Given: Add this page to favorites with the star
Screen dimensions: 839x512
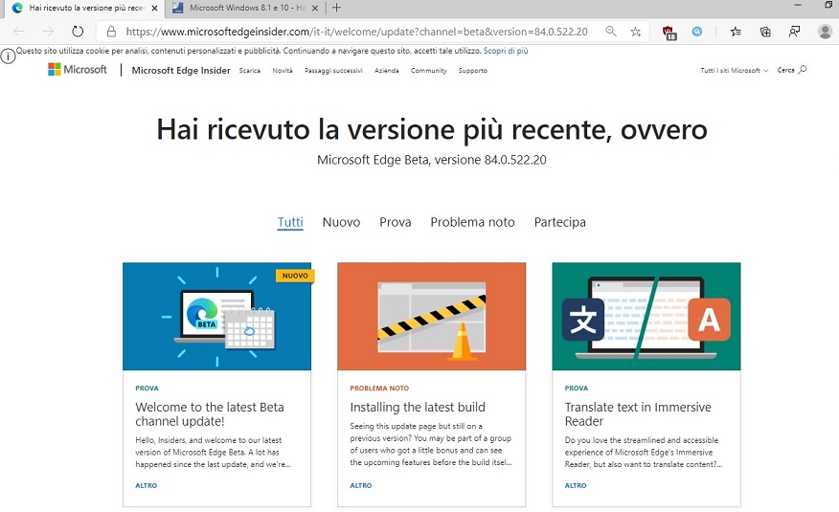Looking at the screenshot, I should coord(636,32).
